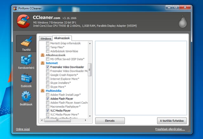
Task: Check Skype Installers option
Action: [48, 83]
